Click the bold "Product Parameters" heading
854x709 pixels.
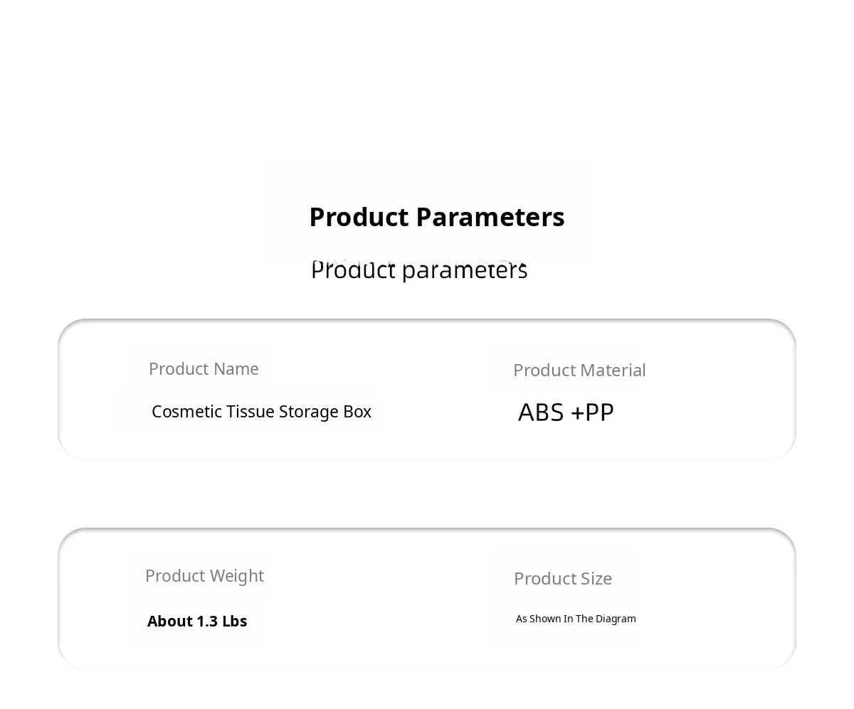[x=436, y=217]
